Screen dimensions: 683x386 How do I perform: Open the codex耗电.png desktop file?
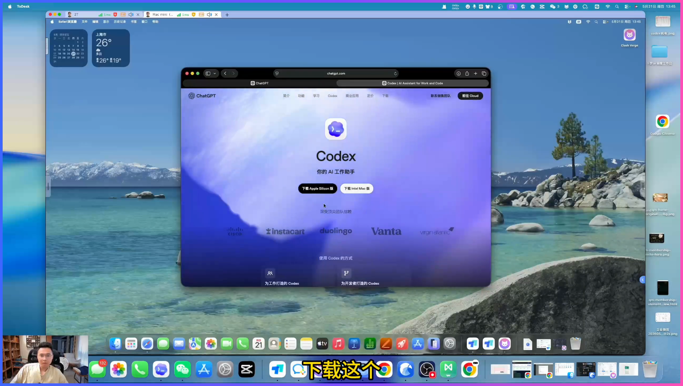[x=663, y=25]
